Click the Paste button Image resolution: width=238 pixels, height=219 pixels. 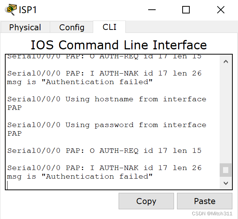pyautogui.click(x=205, y=201)
